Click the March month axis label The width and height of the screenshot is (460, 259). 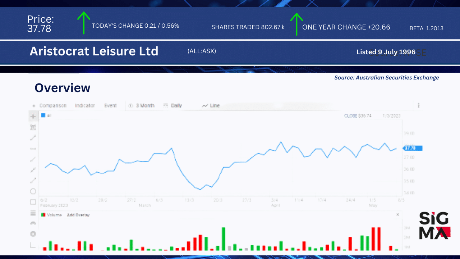click(x=144, y=205)
